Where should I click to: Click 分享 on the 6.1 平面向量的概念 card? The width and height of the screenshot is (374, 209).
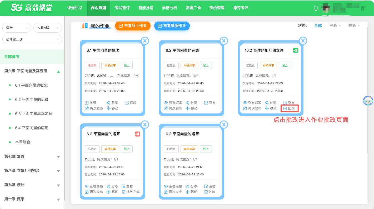(112, 103)
